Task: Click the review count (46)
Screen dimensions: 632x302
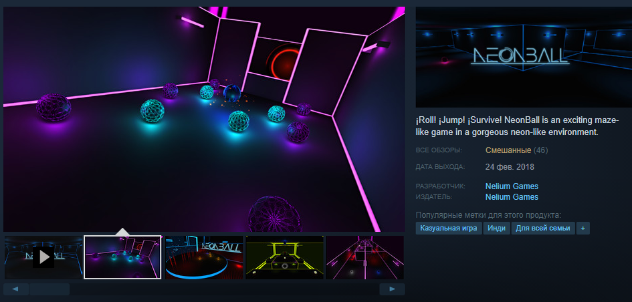Action: point(540,150)
